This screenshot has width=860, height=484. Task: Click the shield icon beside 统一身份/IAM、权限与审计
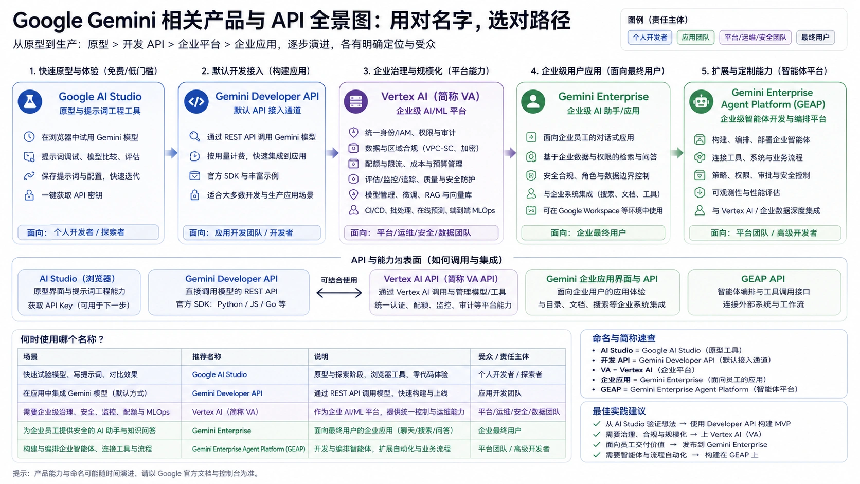pyautogui.click(x=353, y=132)
